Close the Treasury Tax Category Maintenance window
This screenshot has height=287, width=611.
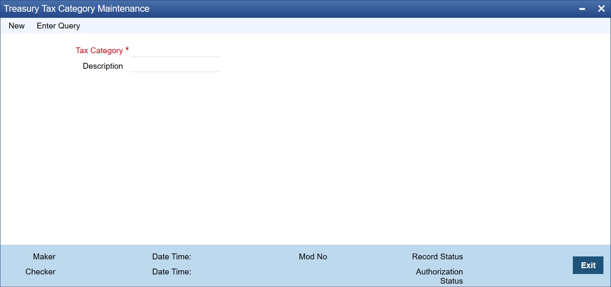(x=601, y=9)
